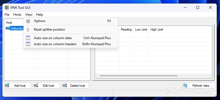
Task: Close the open View menu
Action: (29, 15)
